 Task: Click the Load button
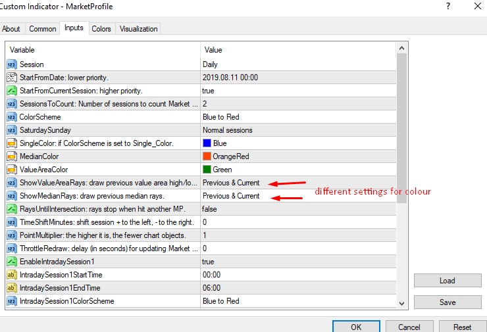(448, 281)
